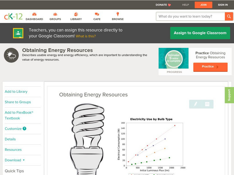Click the Practice button with arrow
The width and height of the screenshot is (234, 175).
210,67
